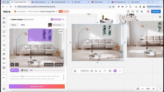Image resolution: width=164 pixels, height=92 pixels.
Task: Zoom out the canvas
Action: click(142, 89)
